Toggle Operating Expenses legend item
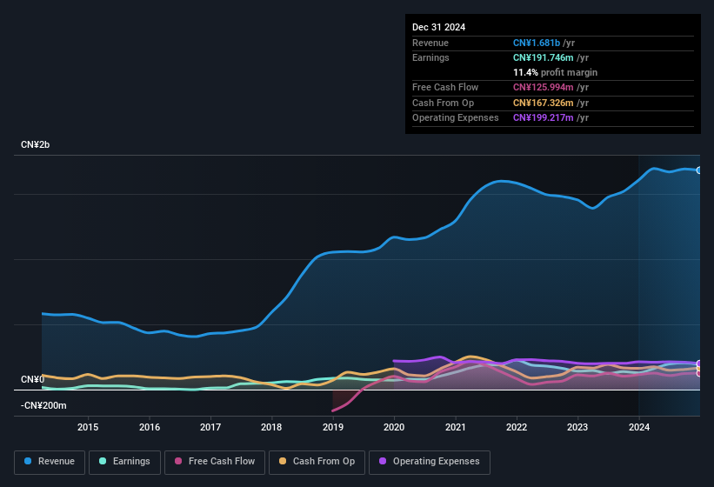Image resolution: width=714 pixels, height=487 pixels. (x=430, y=462)
